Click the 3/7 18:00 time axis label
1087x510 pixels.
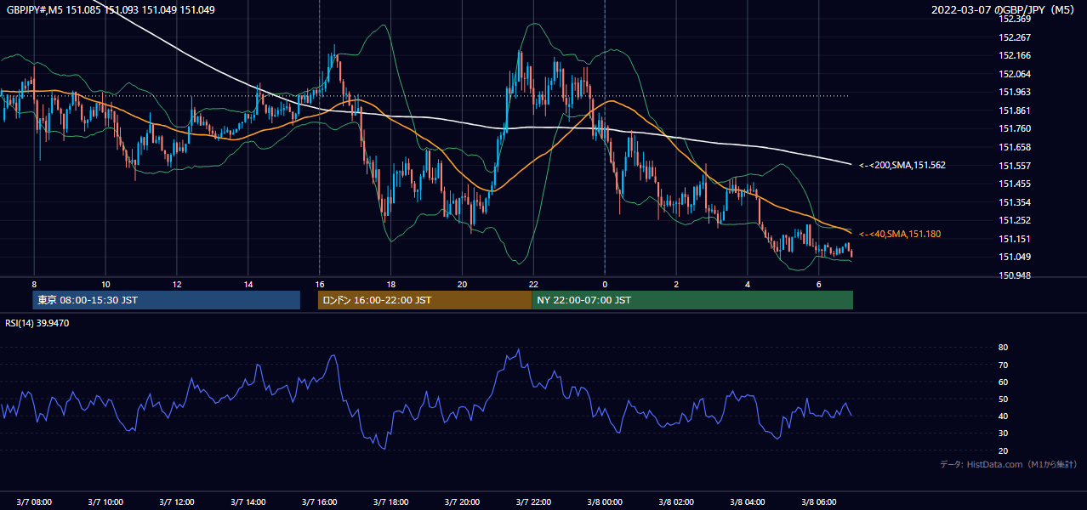click(x=390, y=501)
